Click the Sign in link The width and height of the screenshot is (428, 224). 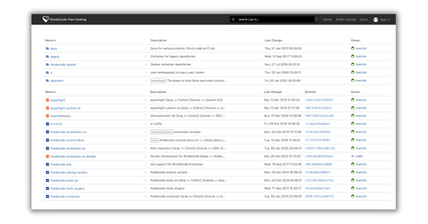(x=384, y=19)
